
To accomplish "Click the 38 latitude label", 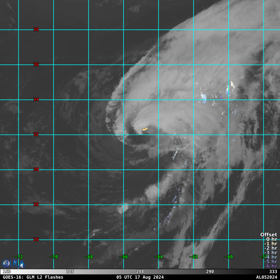I will coord(36,29).
